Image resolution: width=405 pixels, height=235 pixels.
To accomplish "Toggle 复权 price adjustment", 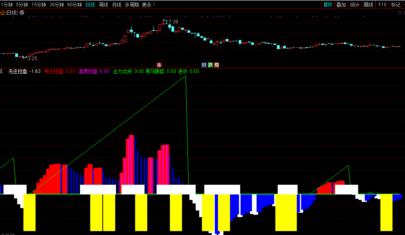I will pyautogui.click(x=328, y=5).
